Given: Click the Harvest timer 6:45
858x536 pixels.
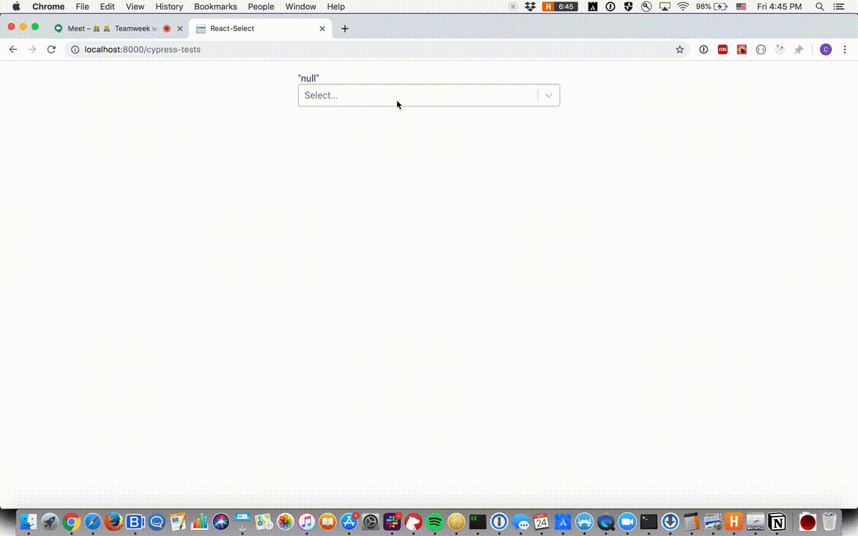Looking at the screenshot, I should [560, 7].
